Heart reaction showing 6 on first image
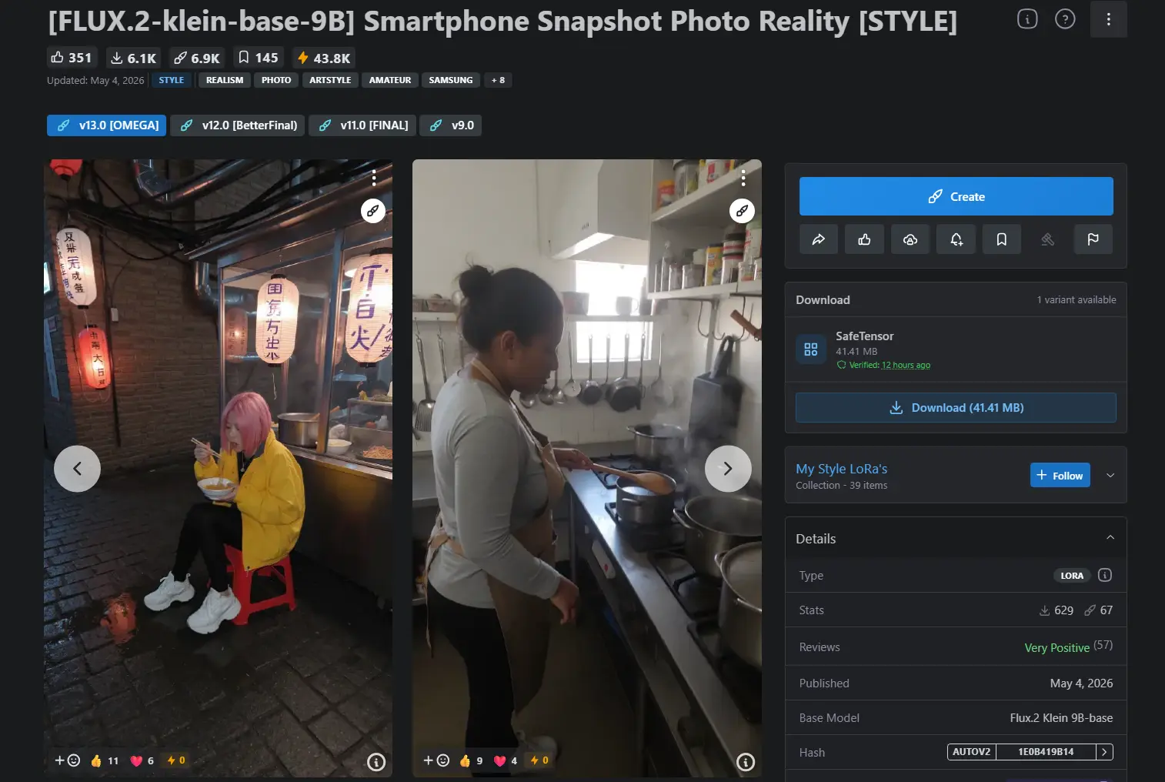 [142, 760]
